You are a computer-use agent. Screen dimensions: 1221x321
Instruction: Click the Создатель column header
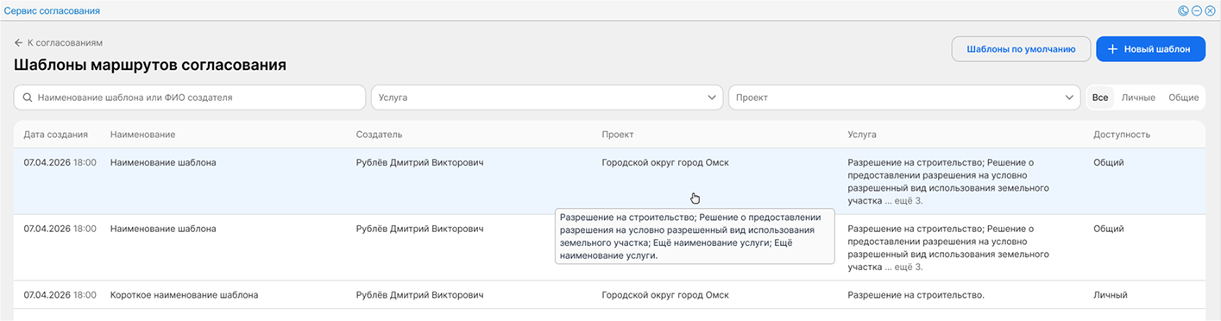pyautogui.click(x=380, y=135)
